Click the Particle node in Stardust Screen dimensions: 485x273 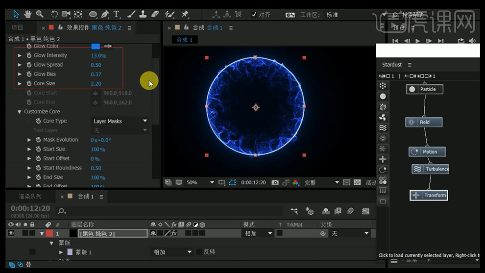coord(424,89)
